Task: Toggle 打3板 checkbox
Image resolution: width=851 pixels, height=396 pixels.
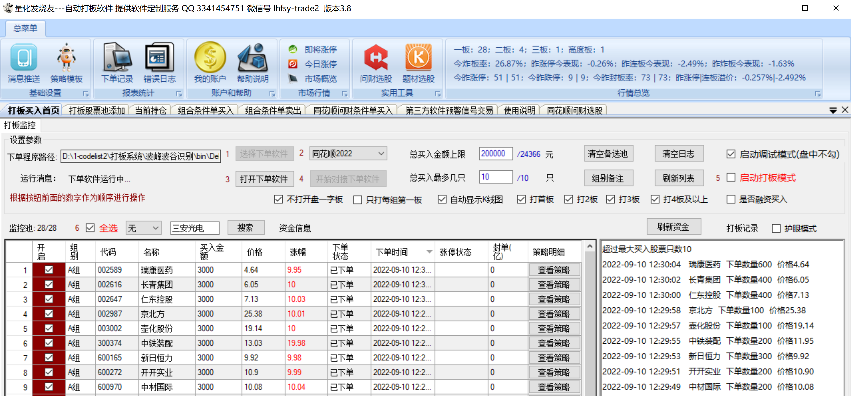Action: (x=610, y=199)
